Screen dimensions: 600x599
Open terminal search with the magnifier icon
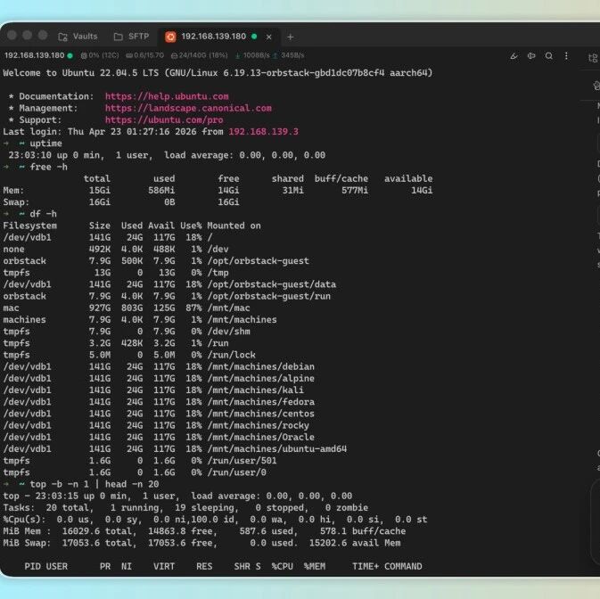tap(548, 56)
